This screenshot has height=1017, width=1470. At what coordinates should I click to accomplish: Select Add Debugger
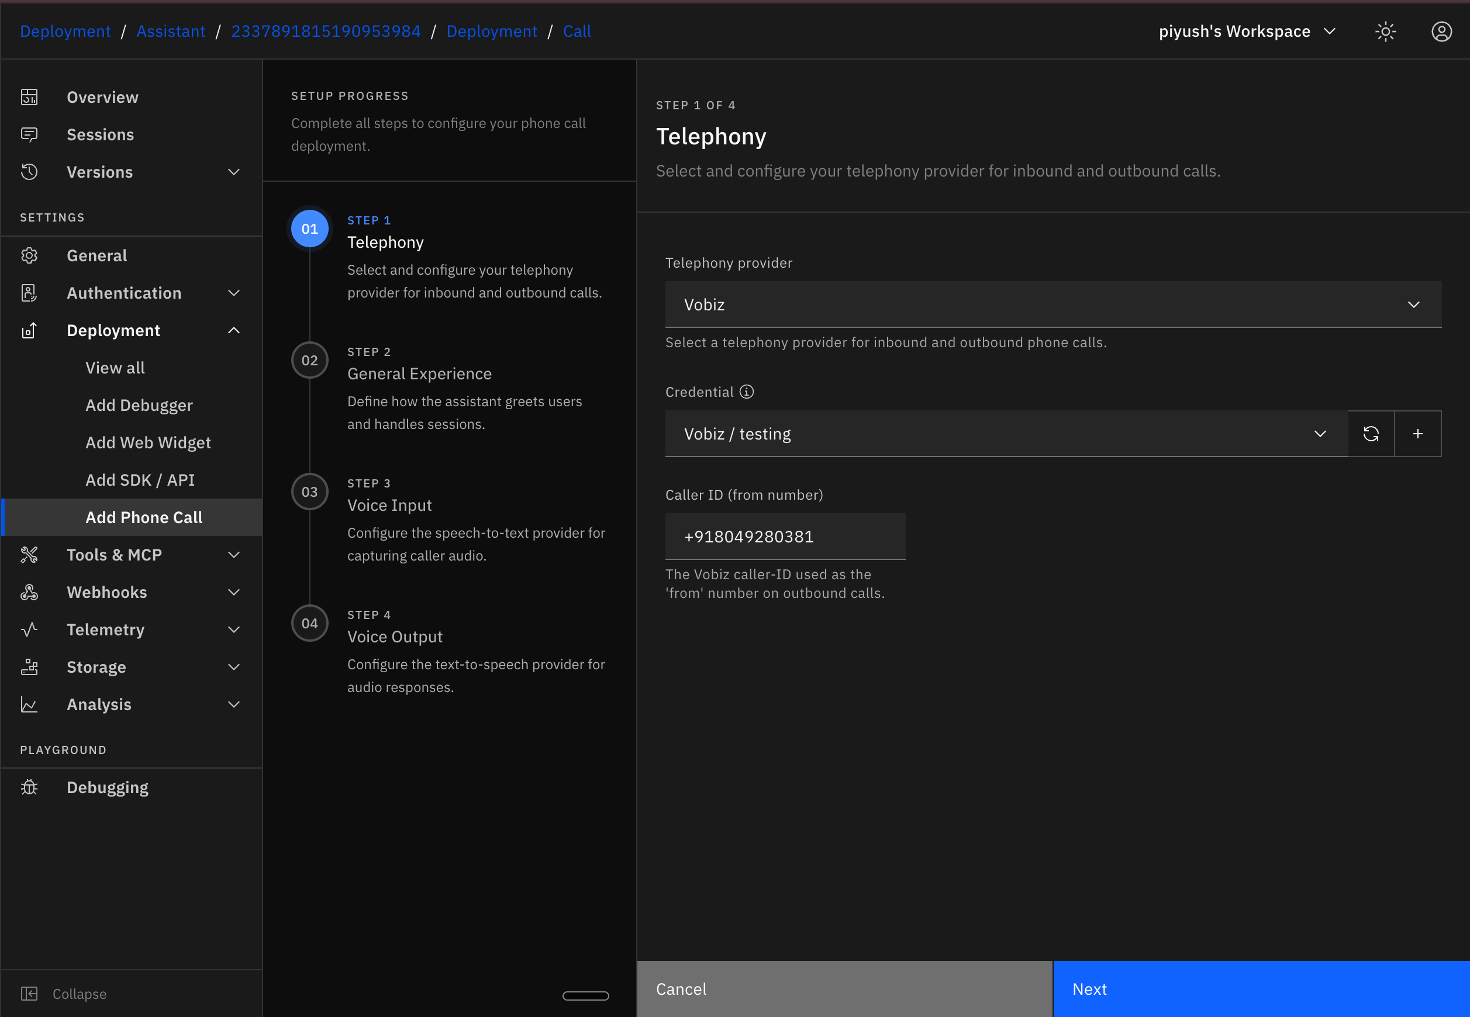132,405
